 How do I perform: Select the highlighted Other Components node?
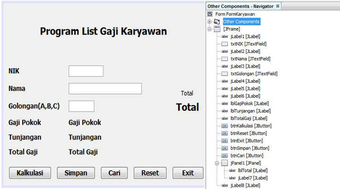point(241,21)
